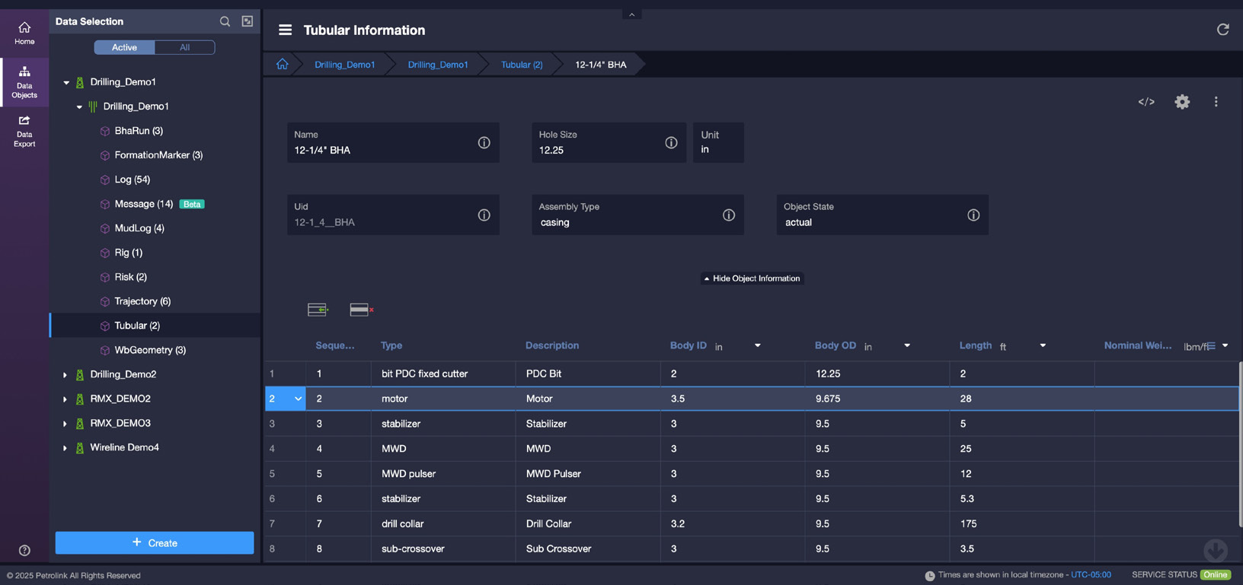Image resolution: width=1243 pixels, height=585 pixels.
Task: Expand the Drilling_Demo2 tree node
Action: 65,375
